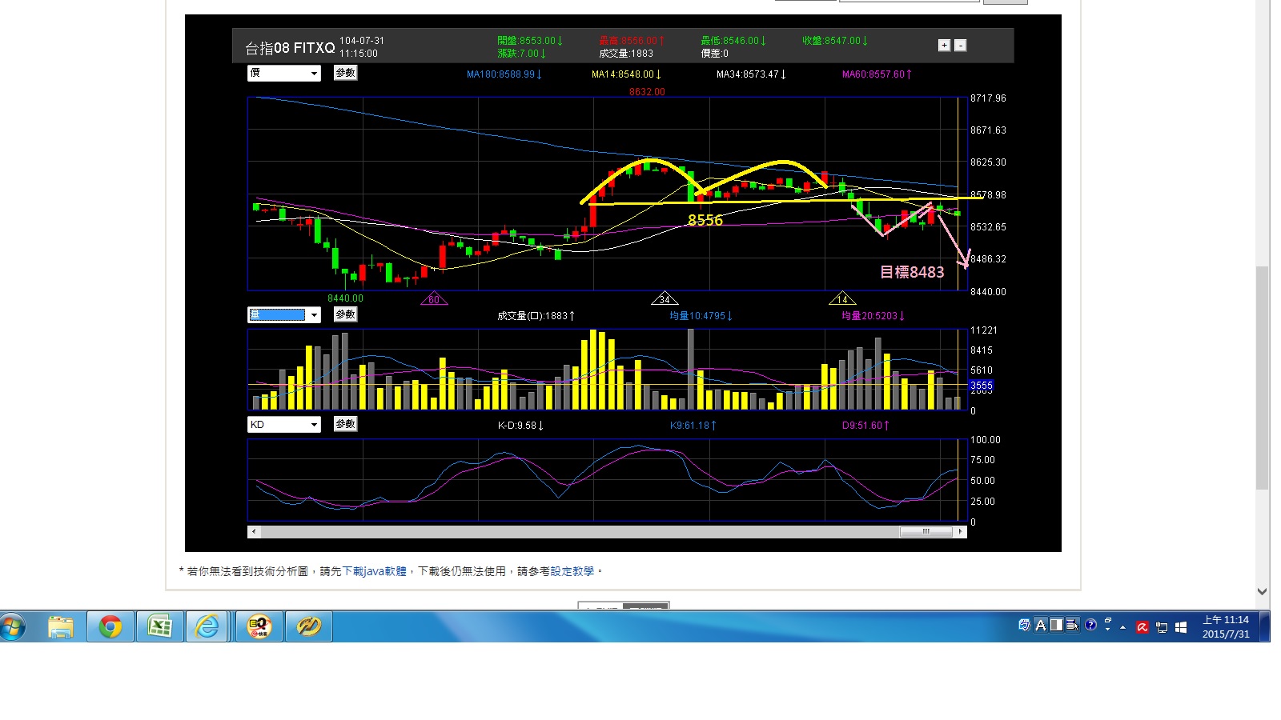
Task: Click the chart horizontal scrollbar thumb
Action: click(x=926, y=531)
